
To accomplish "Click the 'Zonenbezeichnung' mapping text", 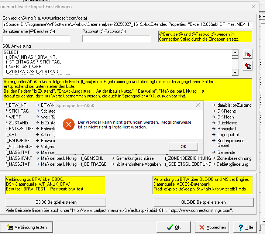I will tap(234, 158).
